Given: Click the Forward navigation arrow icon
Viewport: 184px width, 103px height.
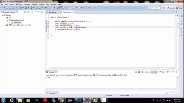Looking at the screenshot, I should pyautogui.click(x=93, y=8).
